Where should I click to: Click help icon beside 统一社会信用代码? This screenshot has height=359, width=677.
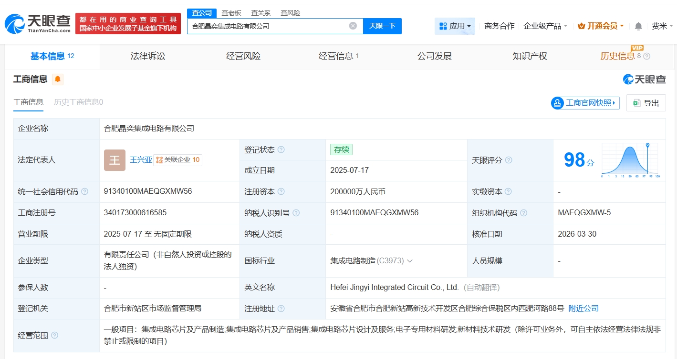pos(84,191)
